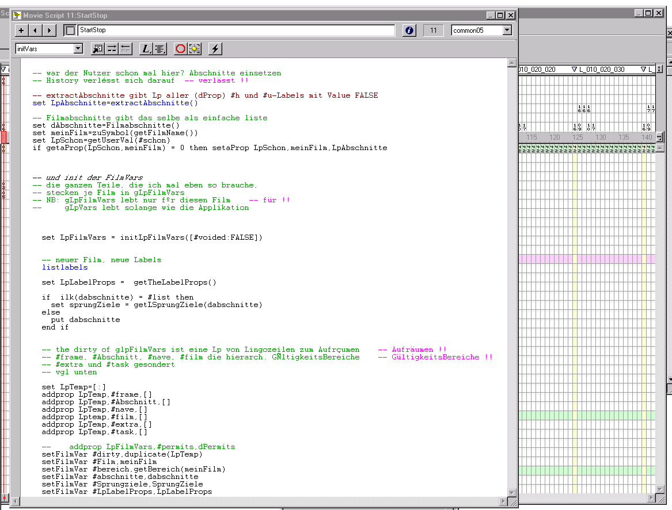Click the line 'setFilmVar #Sprungziele,SprungZiele'
The width and height of the screenshot is (672, 510).
pyautogui.click(x=122, y=484)
